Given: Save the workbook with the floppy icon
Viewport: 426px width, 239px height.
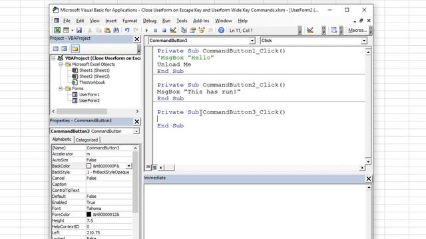Looking at the screenshot, I should [79, 31].
